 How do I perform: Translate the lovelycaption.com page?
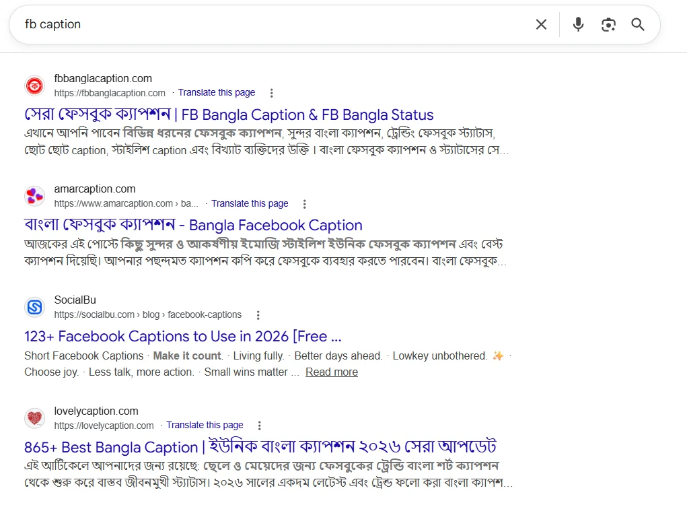tap(205, 425)
